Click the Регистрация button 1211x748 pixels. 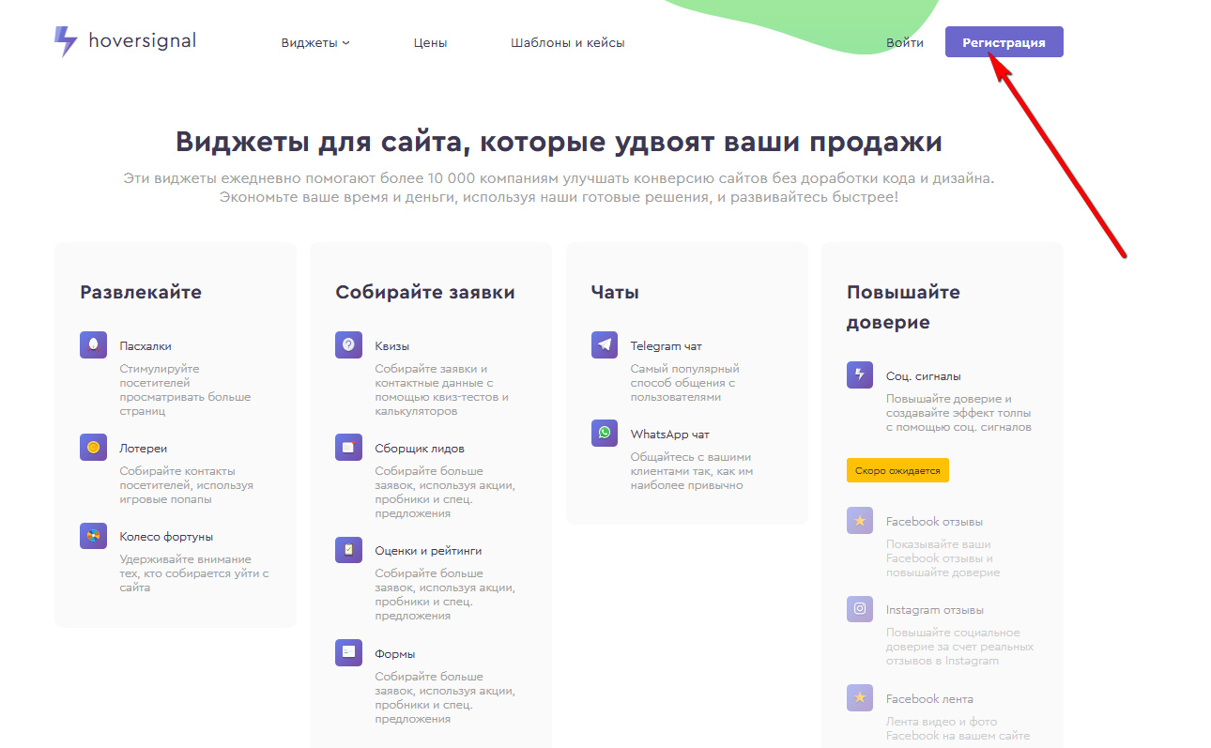coord(1004,42)
